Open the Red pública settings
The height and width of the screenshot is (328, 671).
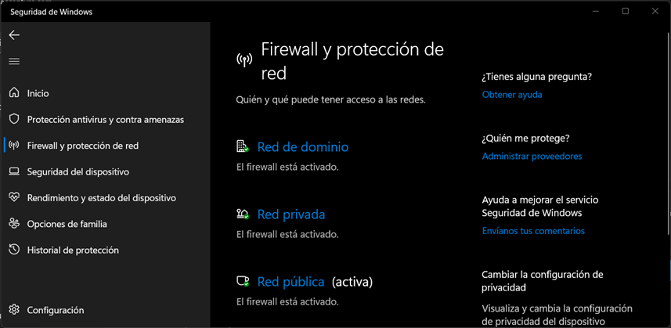[x=290, y=282]
